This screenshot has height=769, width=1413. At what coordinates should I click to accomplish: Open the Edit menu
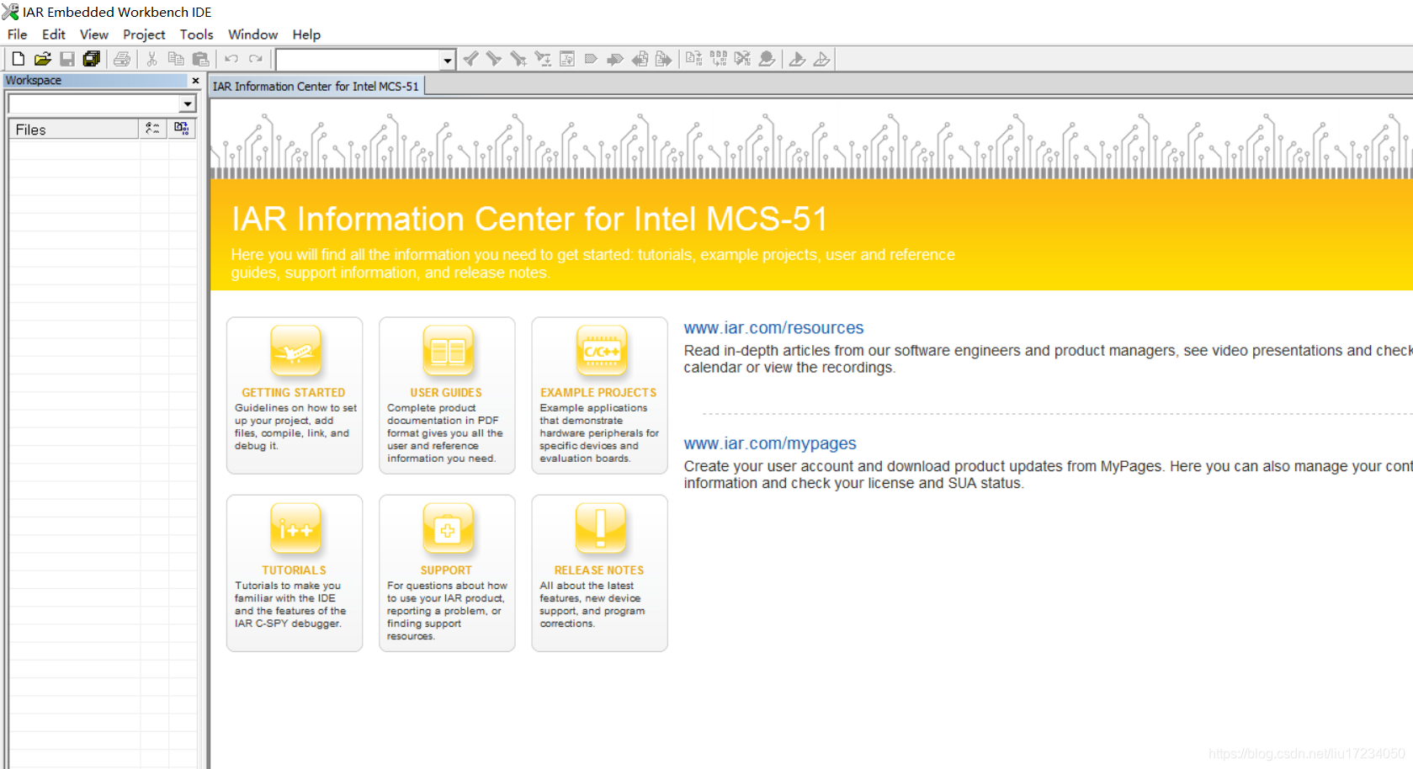click(54, 34)
